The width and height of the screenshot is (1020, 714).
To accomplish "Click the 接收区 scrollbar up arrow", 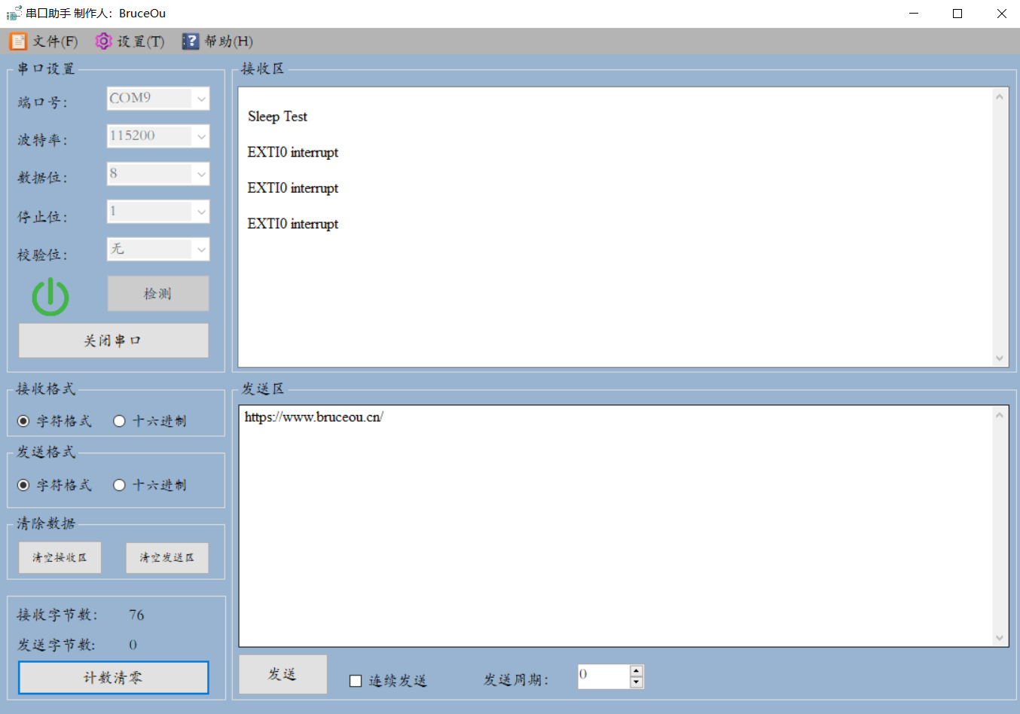I will 1000,96.
